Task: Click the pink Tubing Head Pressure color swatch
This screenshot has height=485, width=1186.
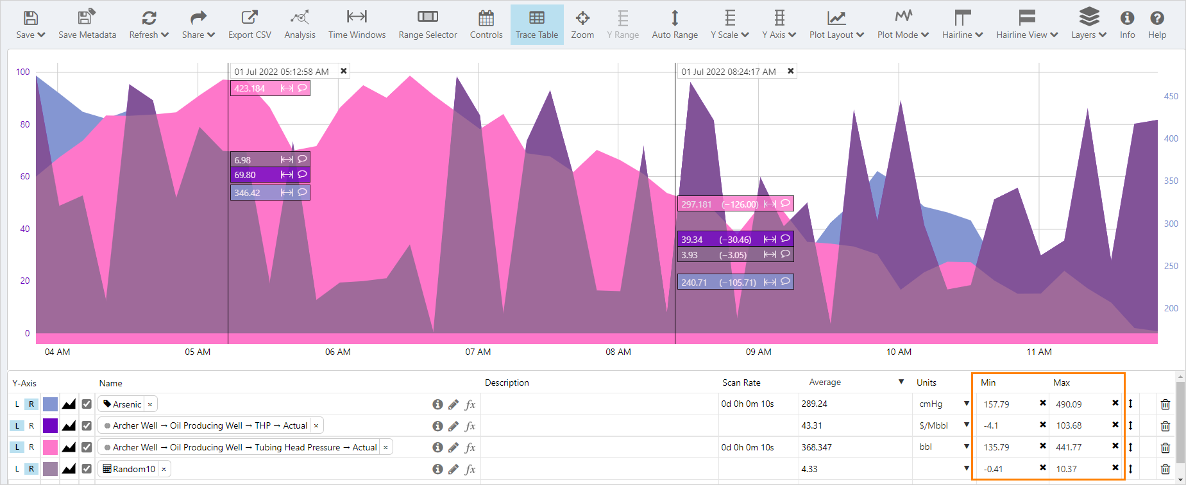Action: tap(50, 447)
